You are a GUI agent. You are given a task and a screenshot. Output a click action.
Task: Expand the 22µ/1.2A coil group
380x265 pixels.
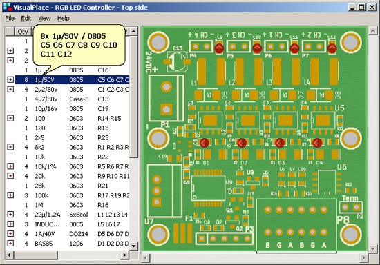[x=10, y=214]
